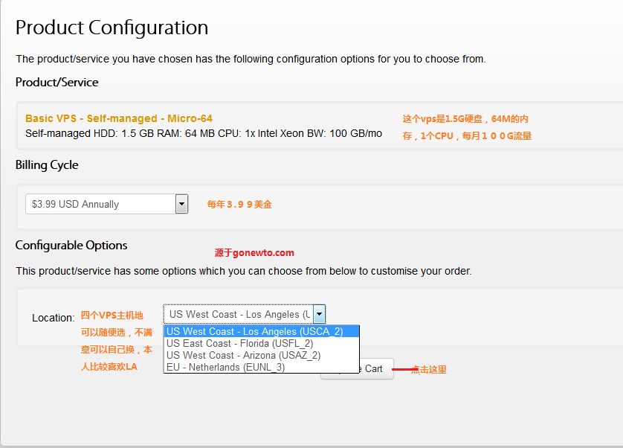Collapse the Location dropdown using its arrow
623x448 pixels.
pos(319,314)
